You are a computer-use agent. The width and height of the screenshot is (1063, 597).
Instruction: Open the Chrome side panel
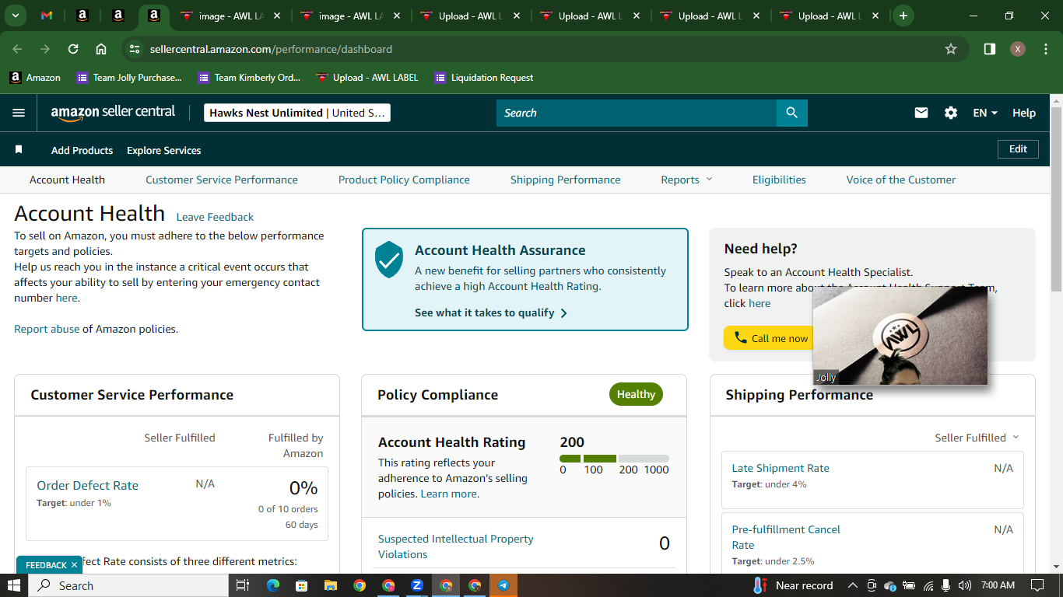click(x=990, y=49)
